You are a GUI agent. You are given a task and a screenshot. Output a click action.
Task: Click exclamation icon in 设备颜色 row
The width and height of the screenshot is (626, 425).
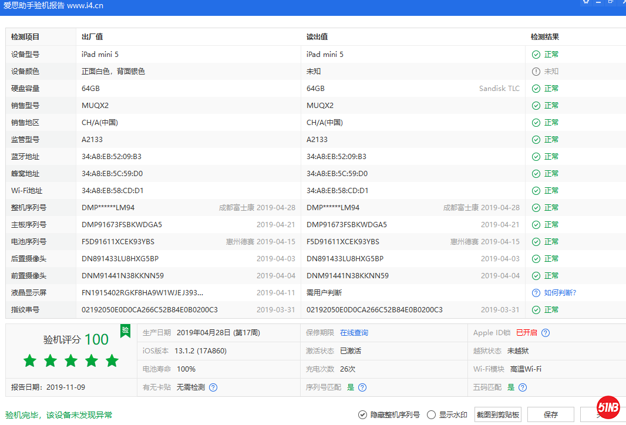pos(536,72)
